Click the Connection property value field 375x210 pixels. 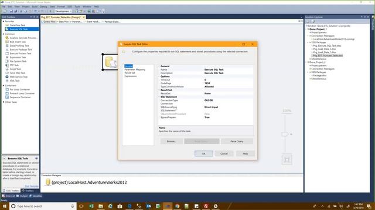(229, 104)
